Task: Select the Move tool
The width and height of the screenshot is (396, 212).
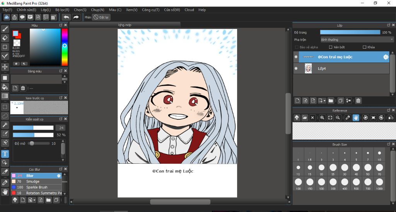Action: point(5,67)
